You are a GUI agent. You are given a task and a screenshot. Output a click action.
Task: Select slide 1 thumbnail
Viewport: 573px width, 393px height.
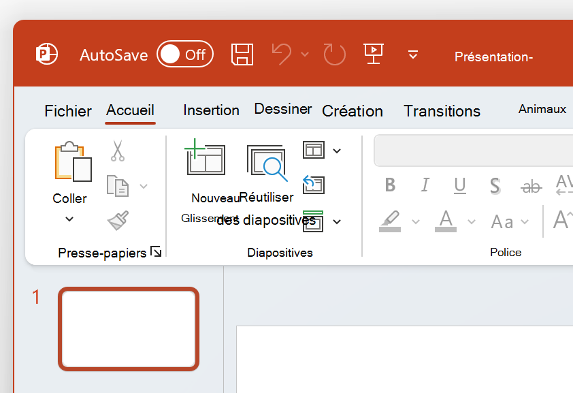[x=129, y=329]
